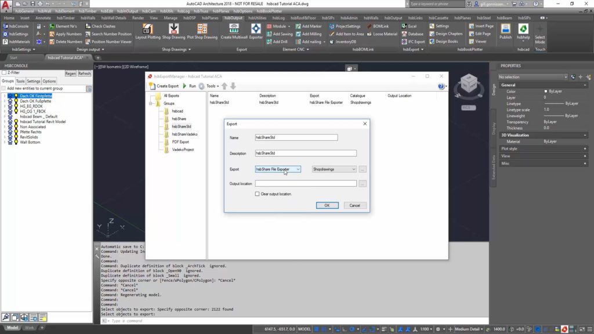
Task: Open hsbhelp from the ribbon
Action: [x=523, y=31]
